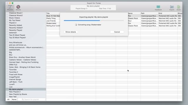Click the export progress bar
Screen dimensions: 188x105
tap(94, 20)
